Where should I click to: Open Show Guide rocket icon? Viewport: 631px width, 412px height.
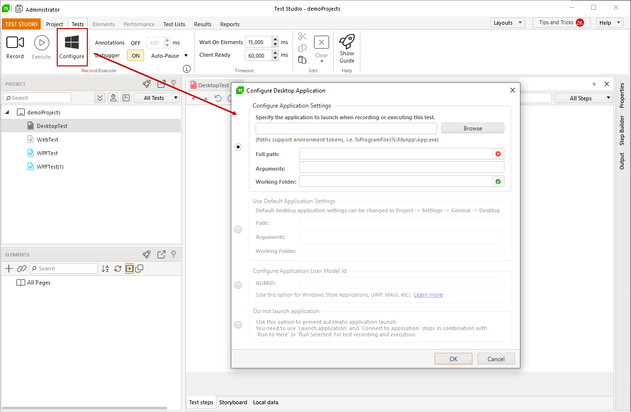pyautogui.click(x=347, y=41)
